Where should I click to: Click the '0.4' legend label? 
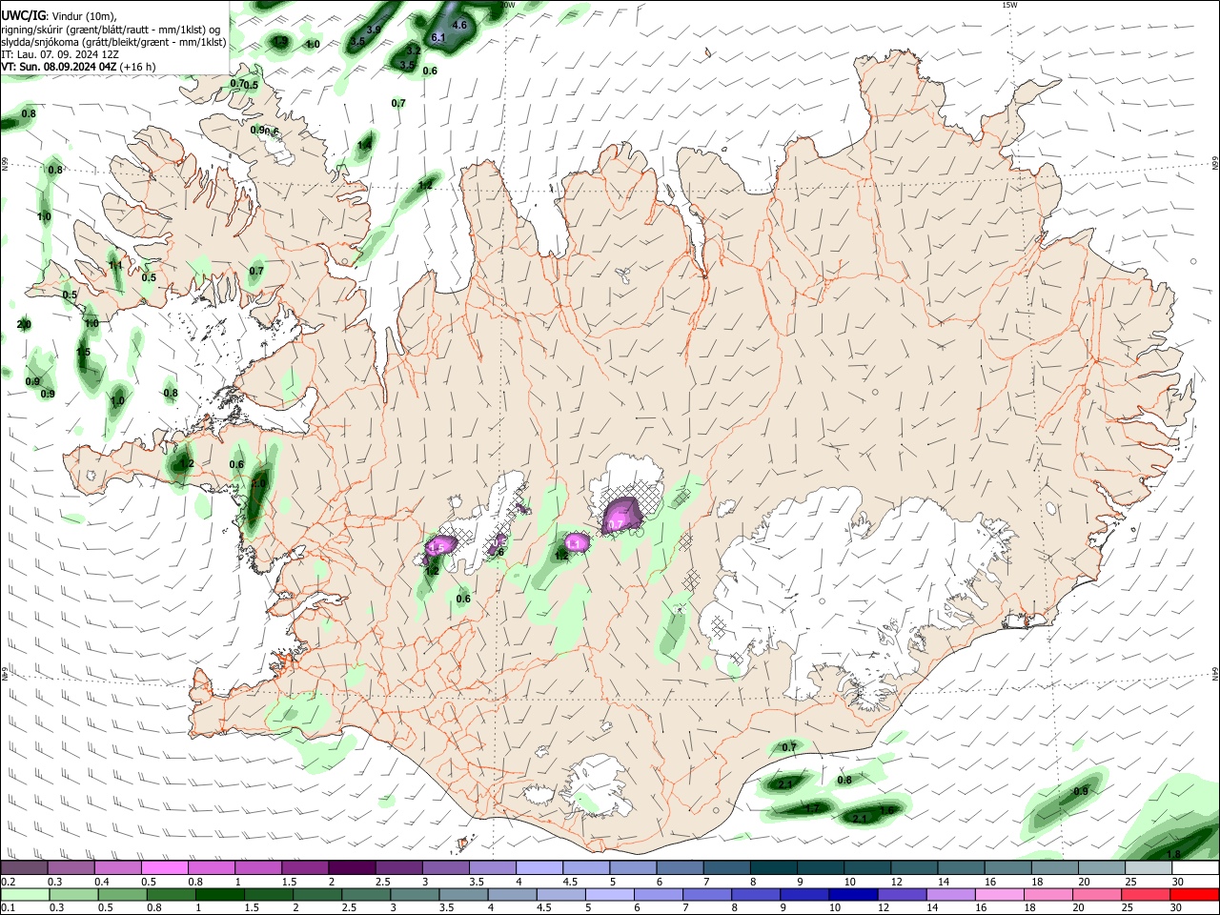[x=102, y=882]
